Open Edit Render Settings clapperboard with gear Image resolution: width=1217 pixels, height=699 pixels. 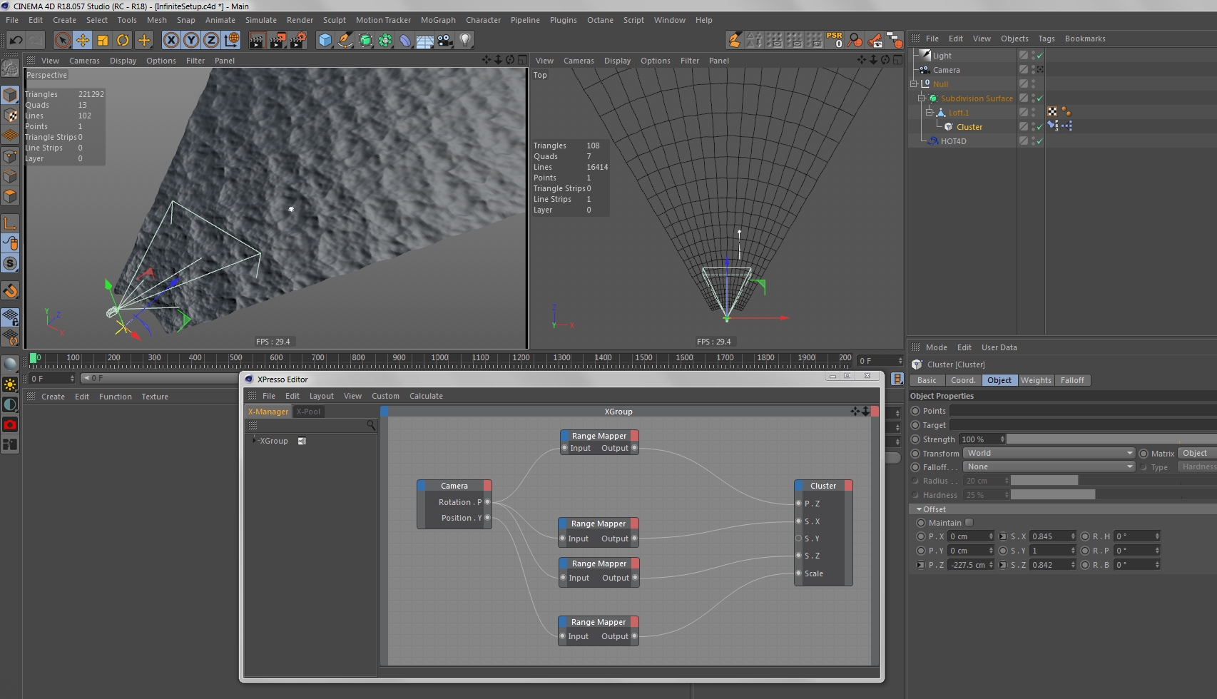pyautogui.click(x=298, y=40)
